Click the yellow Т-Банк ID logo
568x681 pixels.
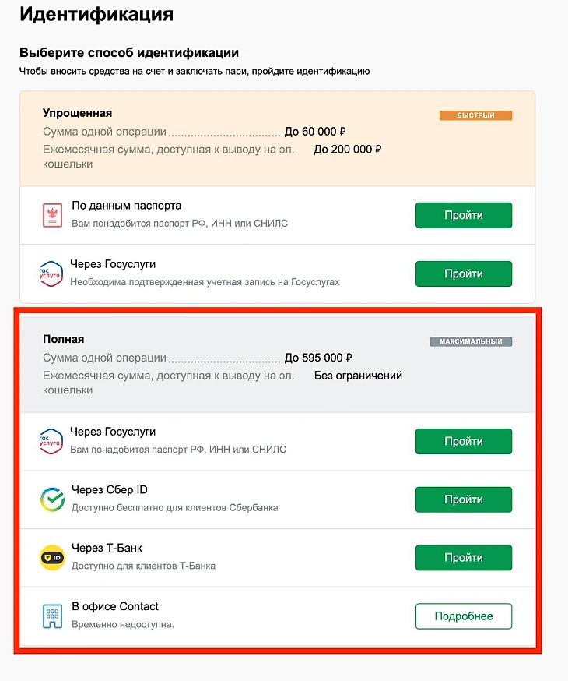pos(52,558)
